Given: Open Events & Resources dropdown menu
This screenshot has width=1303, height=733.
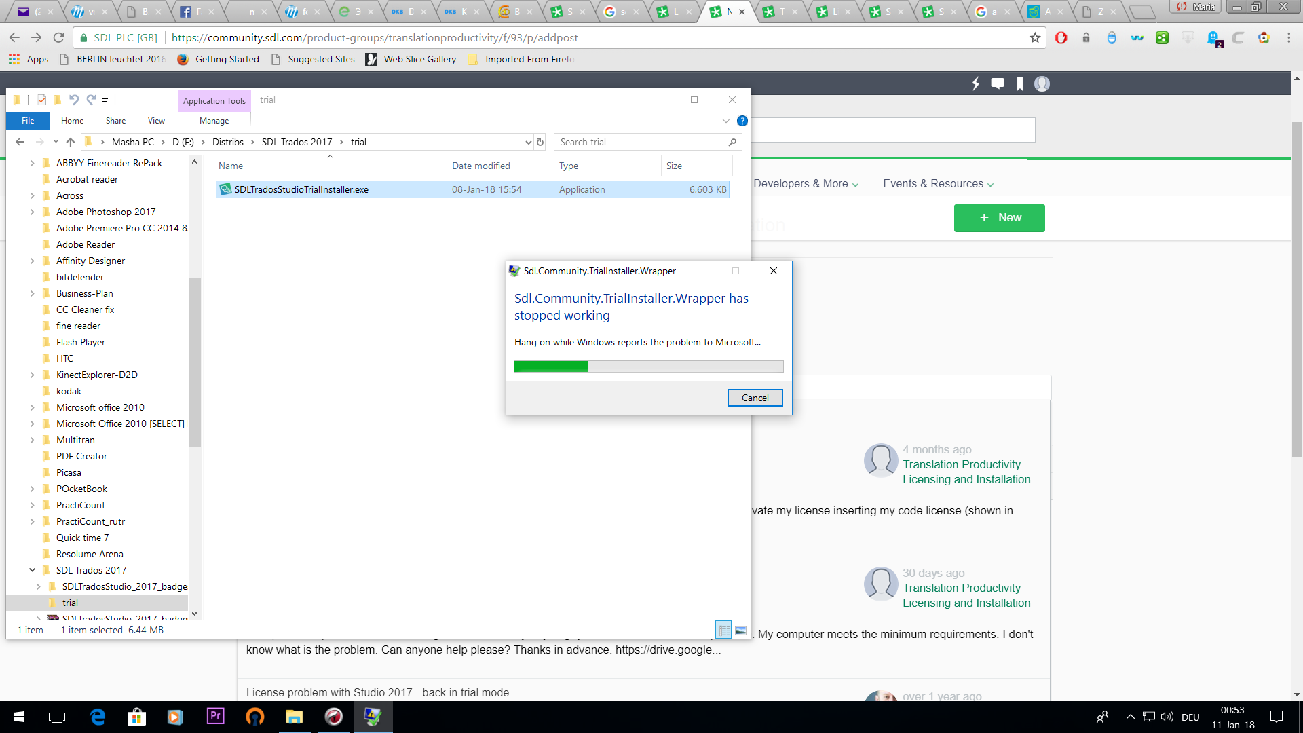Looking at the screenshot, I should [938, 184].
